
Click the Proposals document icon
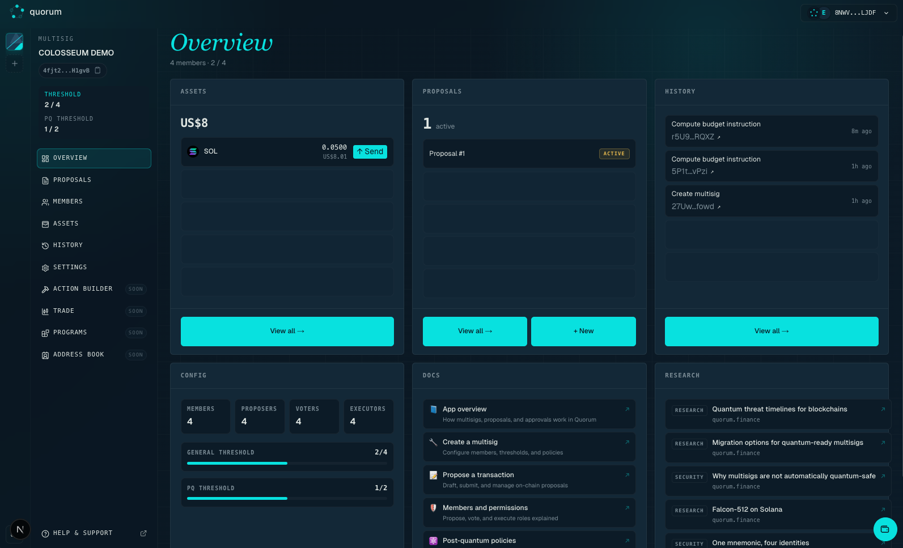(x=45, y=180)
